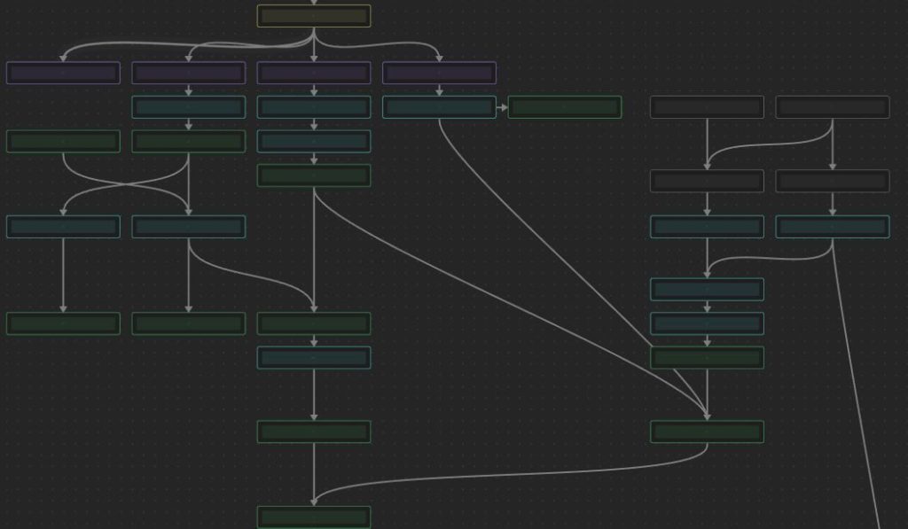Select green node with long diagonal output curve

point(314,175)
